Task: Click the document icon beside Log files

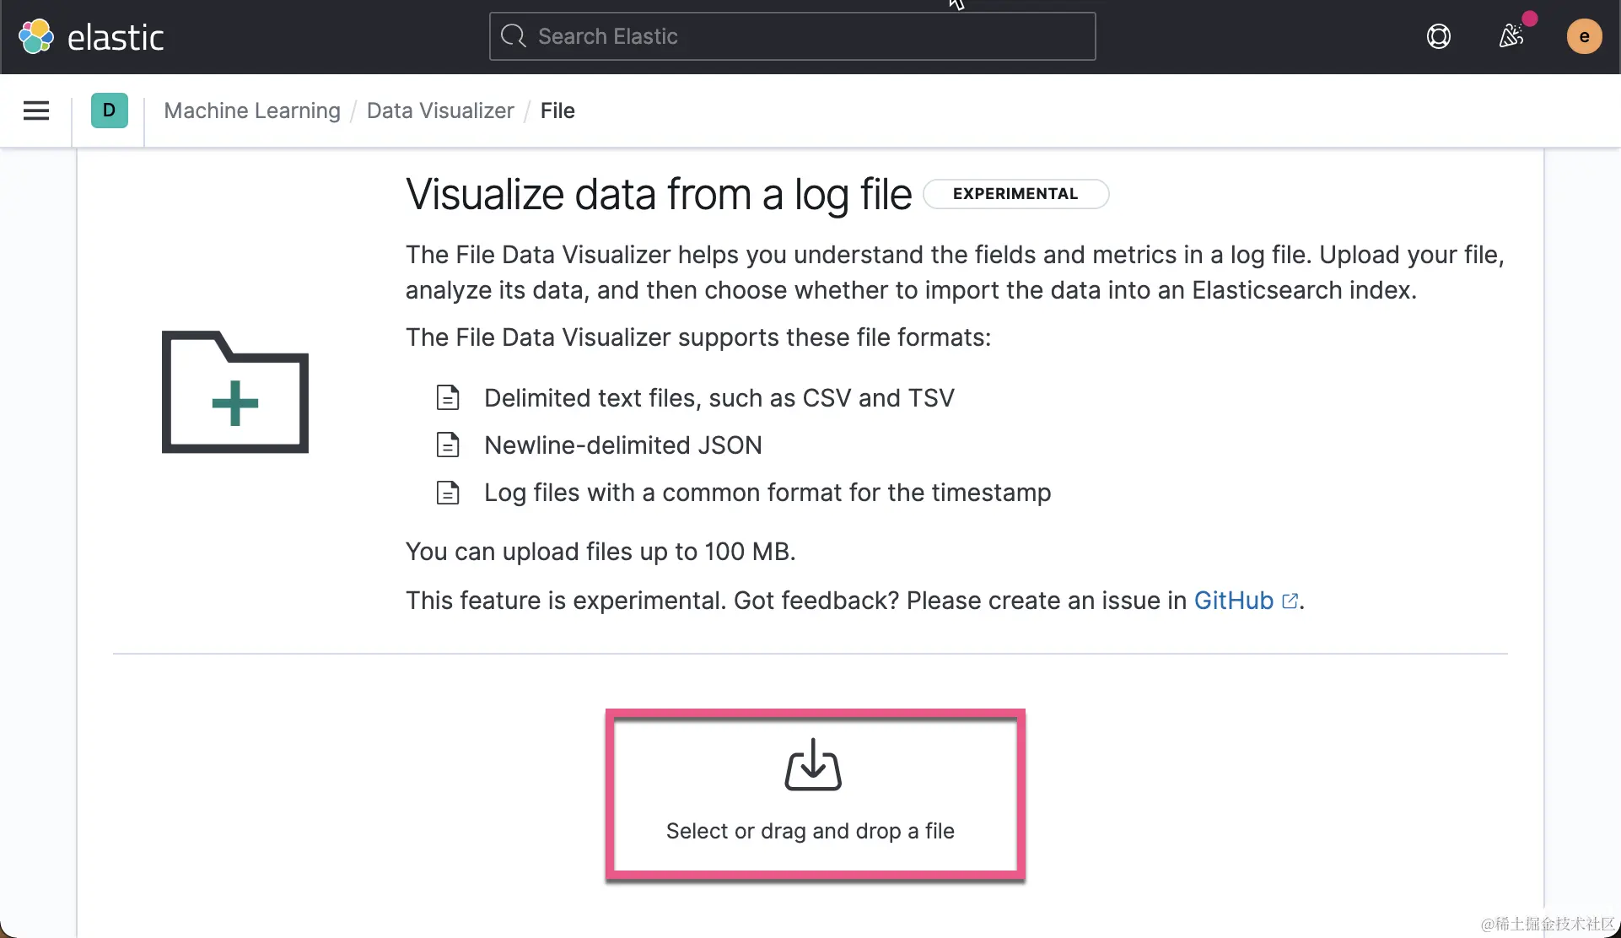Action: click(448, 493)
